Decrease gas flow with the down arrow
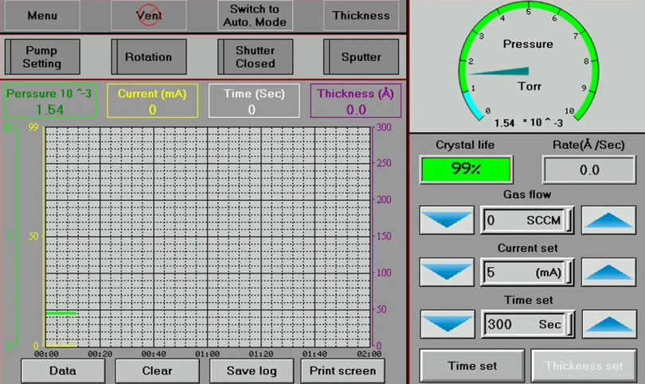The height and width of the screenshot is (384, 645). [447, 220]
